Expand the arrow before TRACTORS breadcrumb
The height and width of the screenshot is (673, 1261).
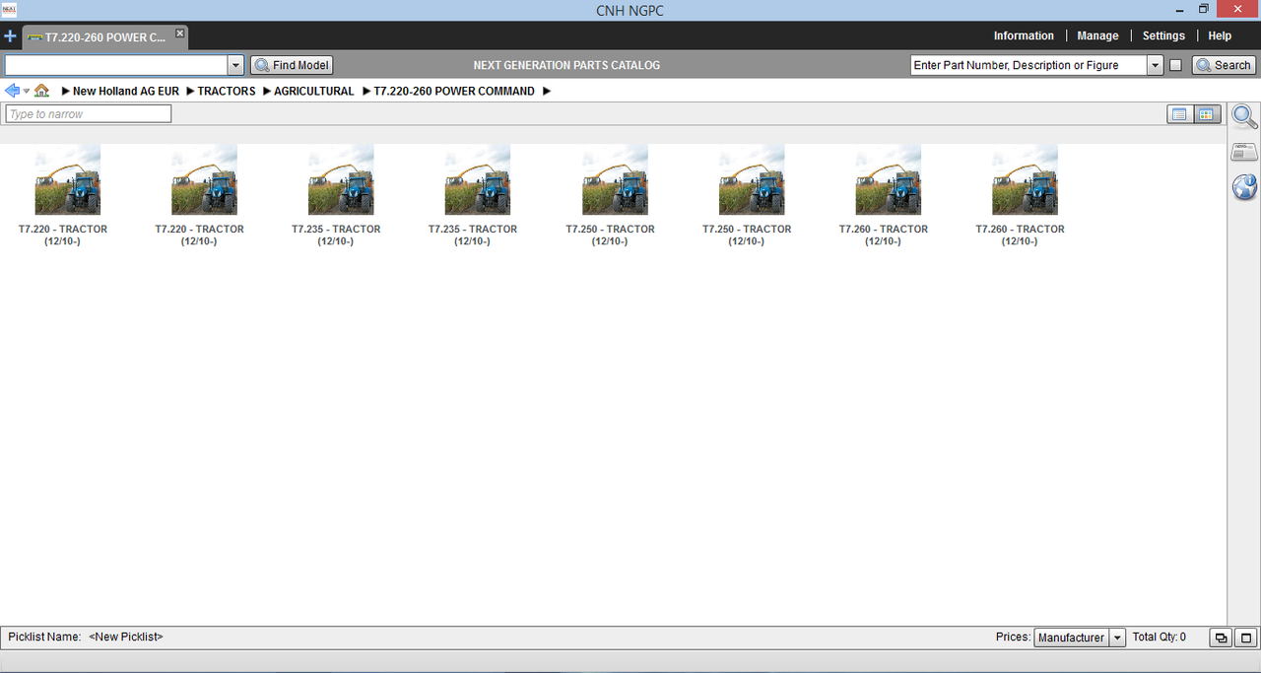click(189, 91)
